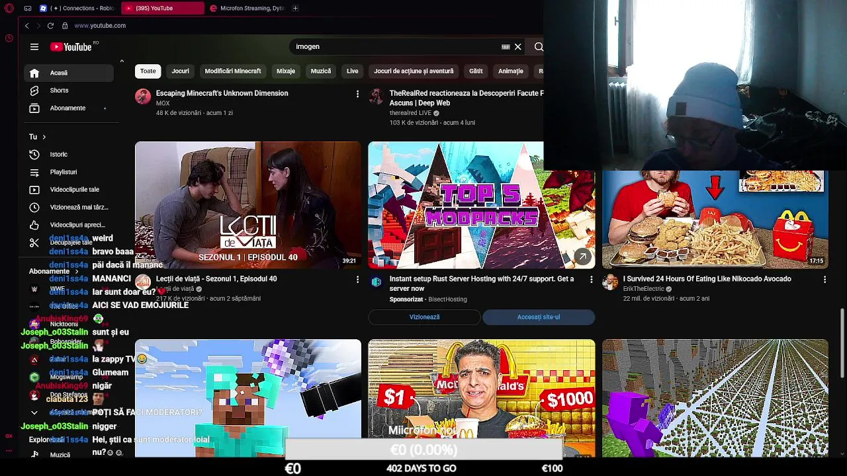Open Lecții de viață Sezonul 1 Episodul 40 title
Image resolution: width=847 pixels, height=476 pixels.
pyautogui.click(x=216, y=279)
